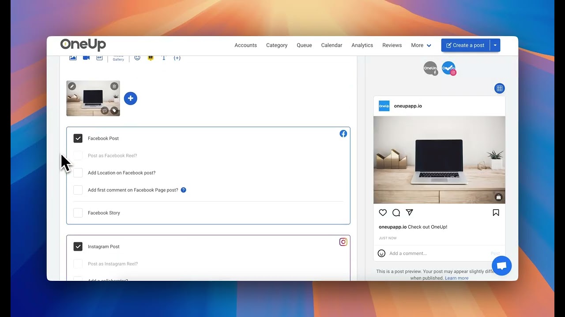Image resolution: width=565 pixels, height=317 pixels.
Task: Click the {+} variables icon
Action: [177, 58]
